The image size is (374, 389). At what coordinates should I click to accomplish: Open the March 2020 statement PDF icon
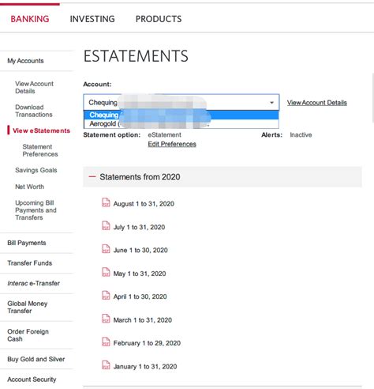coord(106,319)
